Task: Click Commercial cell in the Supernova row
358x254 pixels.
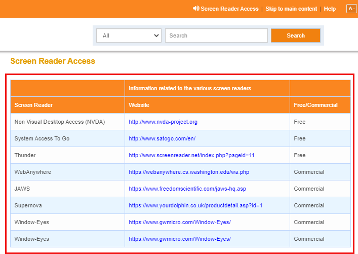Action: click(x=321, y=205)
